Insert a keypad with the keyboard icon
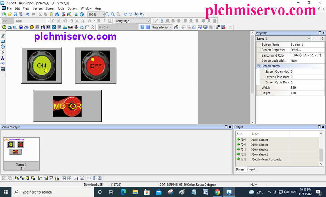The height and width of the screenshot is (197, 326). [70, 27]
